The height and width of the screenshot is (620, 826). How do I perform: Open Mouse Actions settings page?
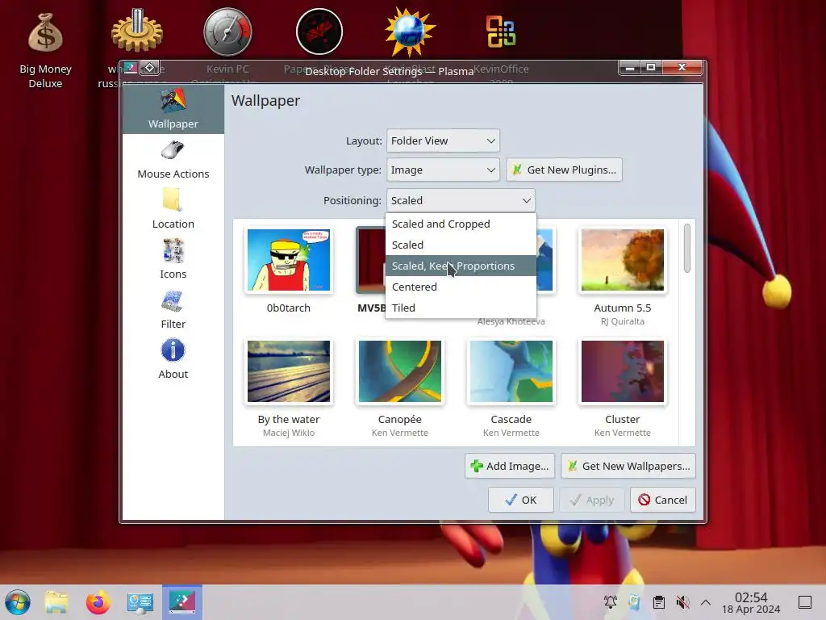(x=173, y=160)
